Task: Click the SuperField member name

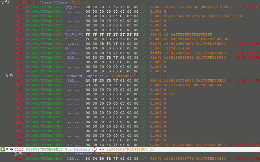Action: [x=97, y=76]
